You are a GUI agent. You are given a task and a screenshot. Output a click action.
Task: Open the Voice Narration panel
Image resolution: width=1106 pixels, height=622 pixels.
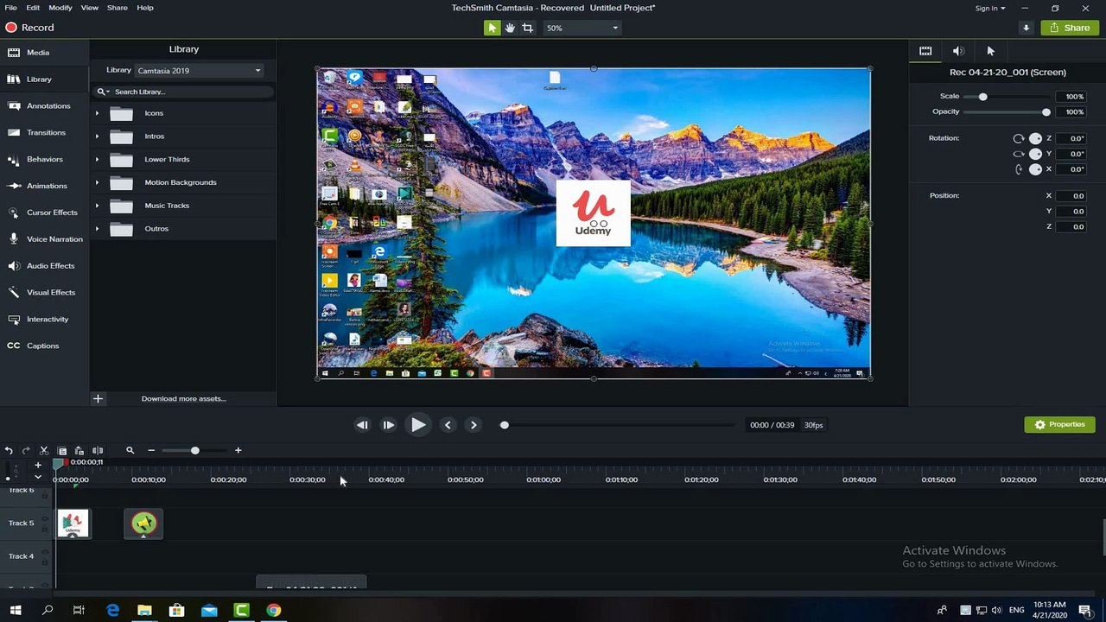(45, 239)
